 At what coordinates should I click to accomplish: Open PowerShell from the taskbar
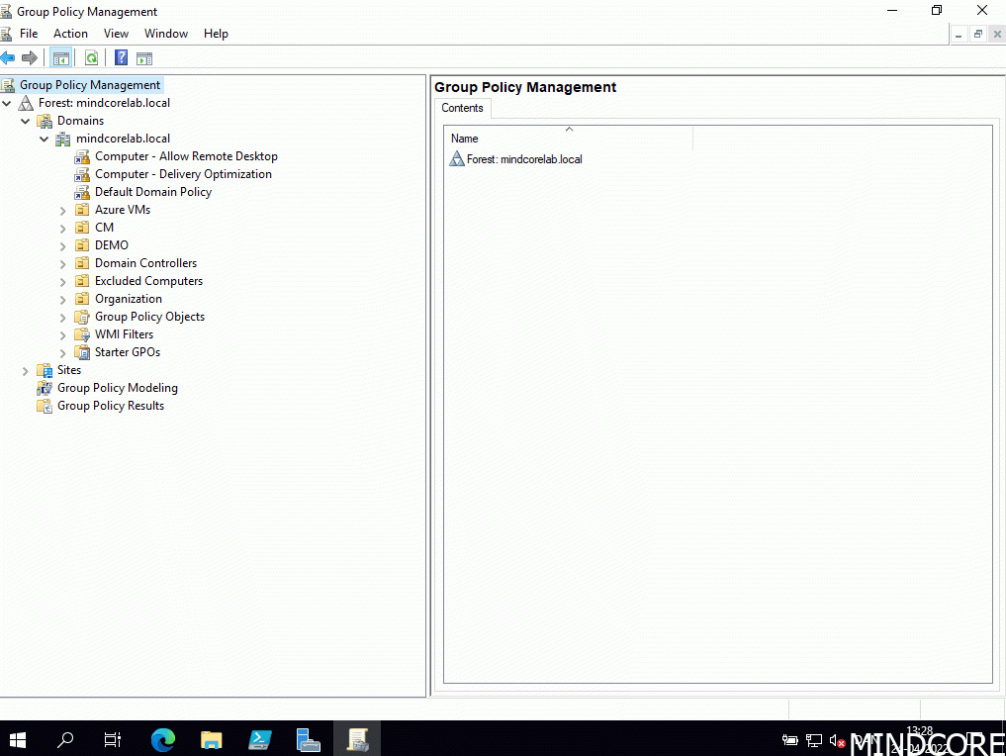(260, 739)
